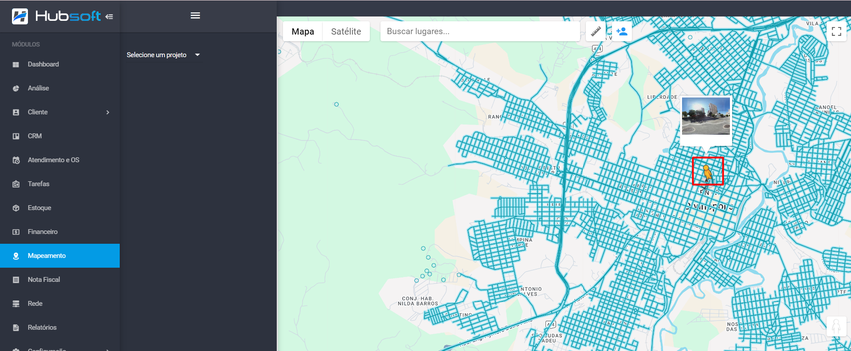Open the Financeiro module

pos(60,232)
